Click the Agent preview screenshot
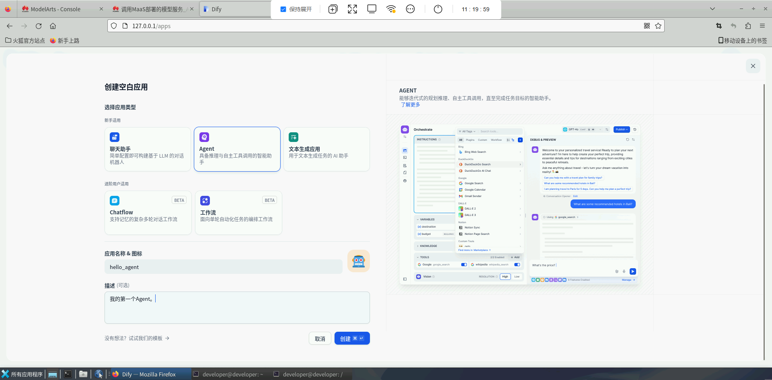Image resolution: width=772 pixels, height=380 pixels. click(x=519, y=205)
